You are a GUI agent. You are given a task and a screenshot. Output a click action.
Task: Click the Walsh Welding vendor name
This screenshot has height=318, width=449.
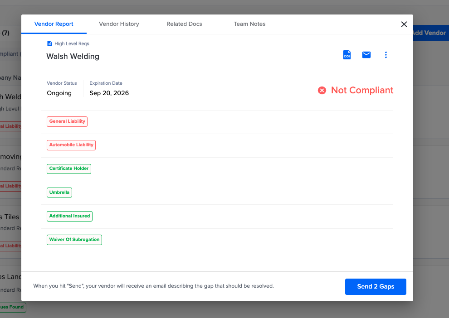pyautogui.click(x=73, y=56)
